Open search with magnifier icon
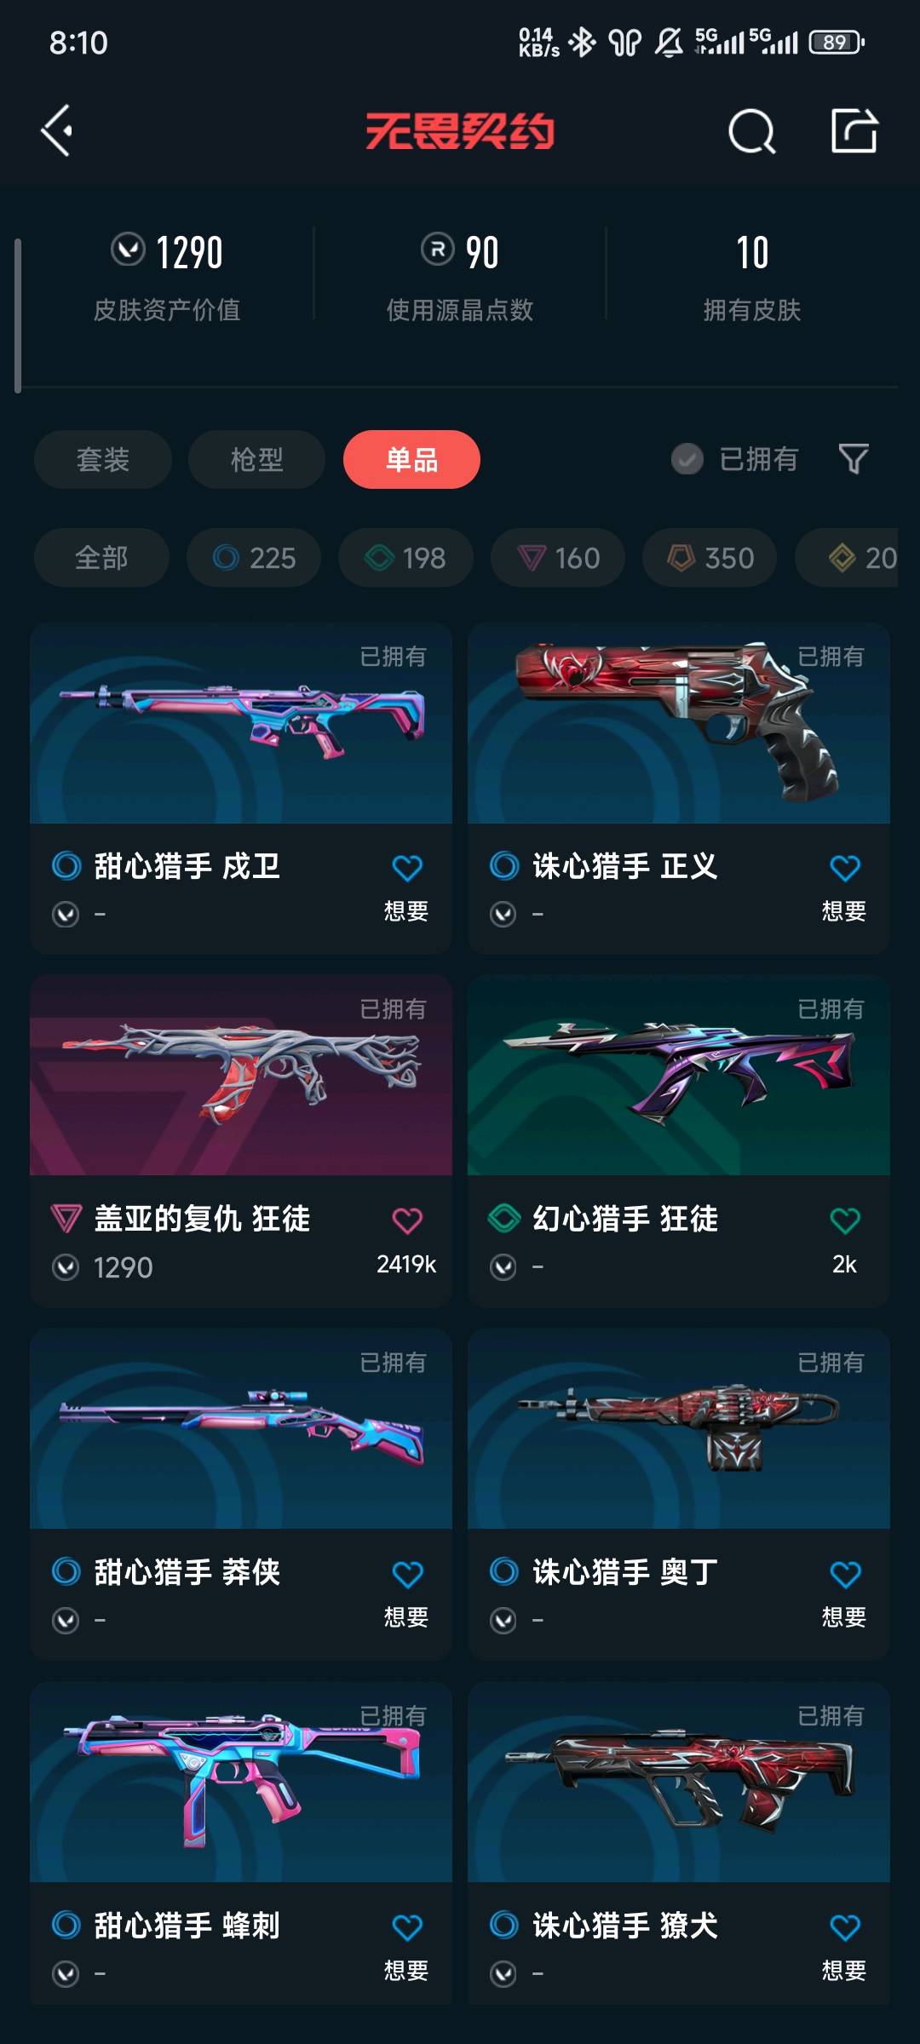 (751, 131)
